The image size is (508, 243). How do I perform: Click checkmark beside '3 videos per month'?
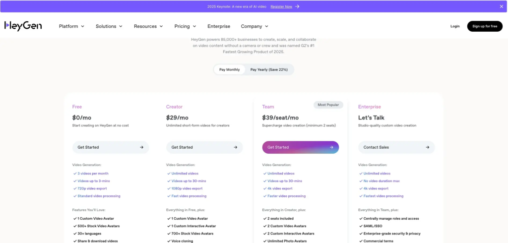(75, 174)
